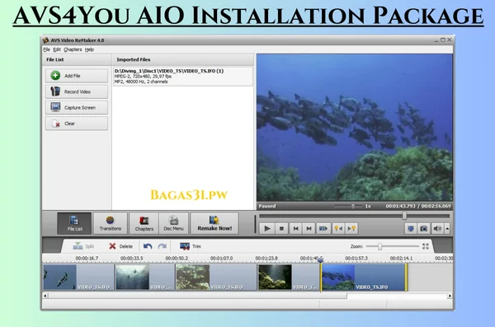Clear the file list

(77, 124)
